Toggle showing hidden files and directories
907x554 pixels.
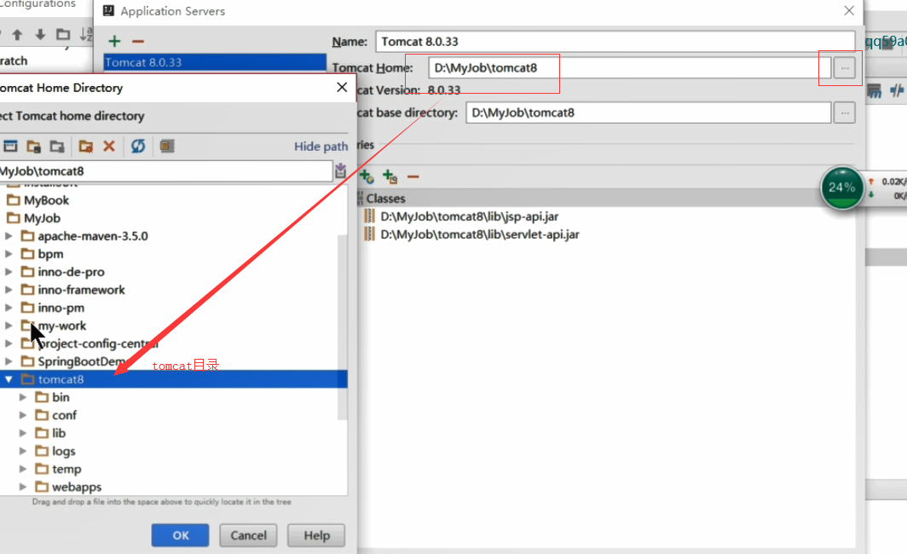click(167, 147)
